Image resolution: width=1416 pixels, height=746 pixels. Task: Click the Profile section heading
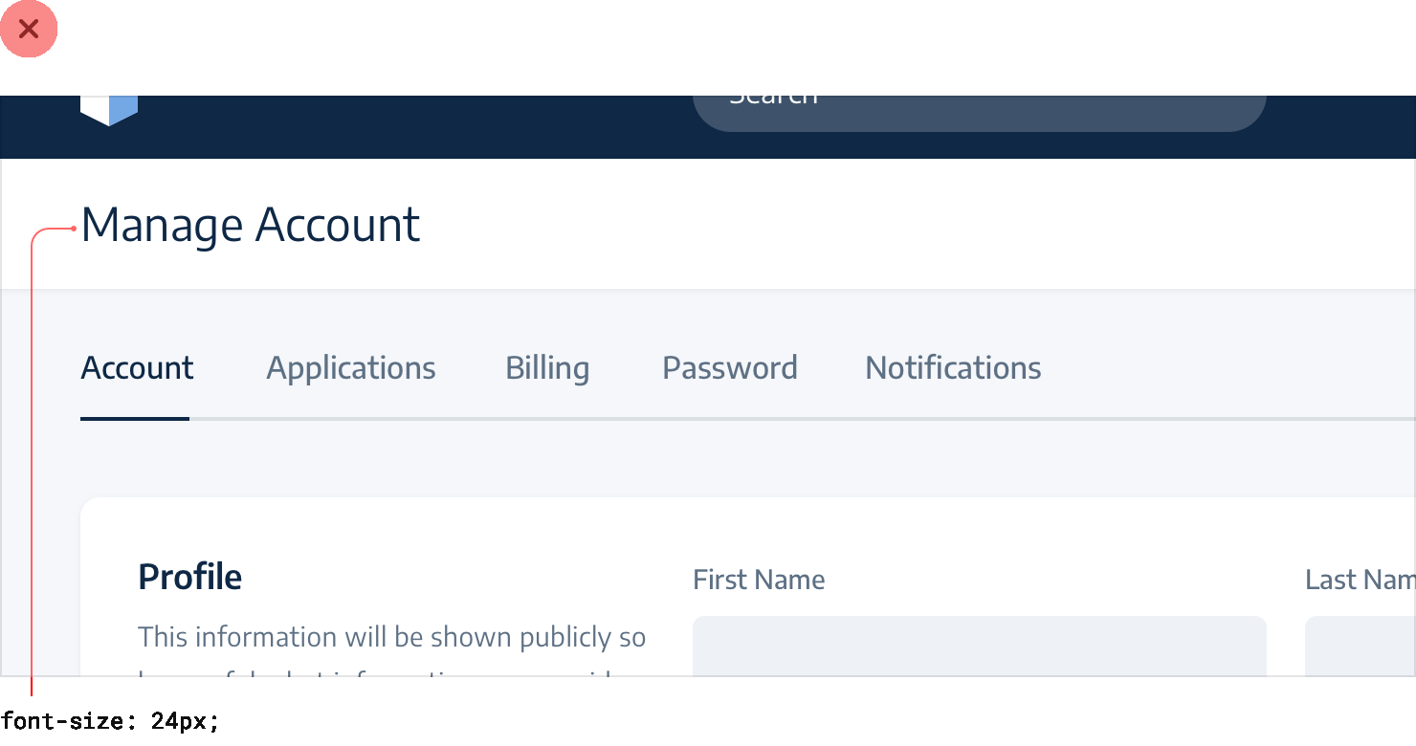(190, 577)
